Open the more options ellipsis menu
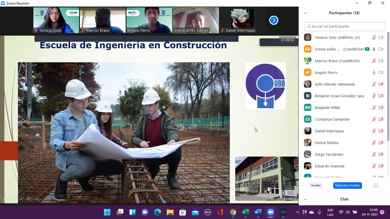The image size is (390, 219). pyautogui.click(x=375, y=186)
